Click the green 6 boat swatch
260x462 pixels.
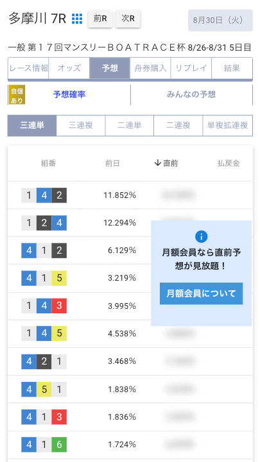pos(59,445)
